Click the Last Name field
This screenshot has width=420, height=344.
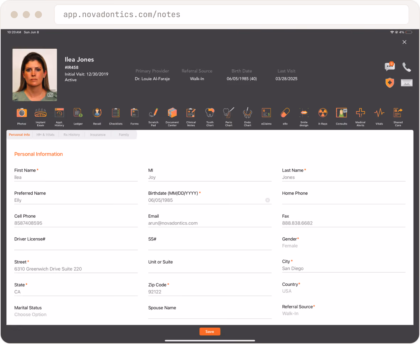point(344,178)
